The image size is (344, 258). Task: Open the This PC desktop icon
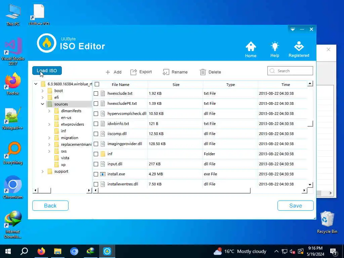tap(13, 15)
